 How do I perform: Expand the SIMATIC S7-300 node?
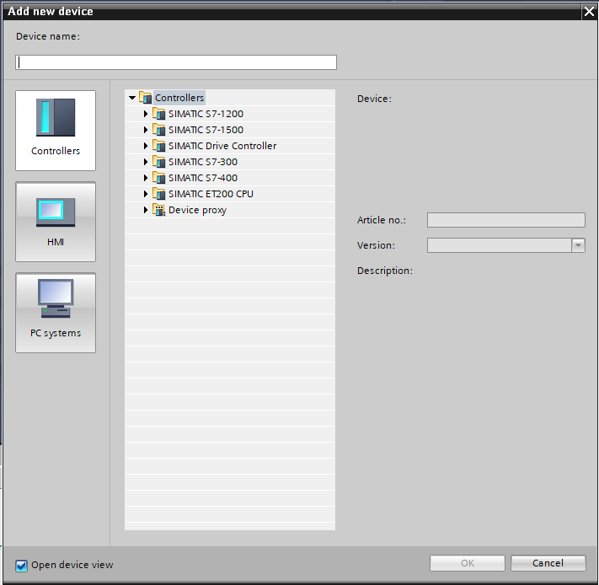point(146,162)
